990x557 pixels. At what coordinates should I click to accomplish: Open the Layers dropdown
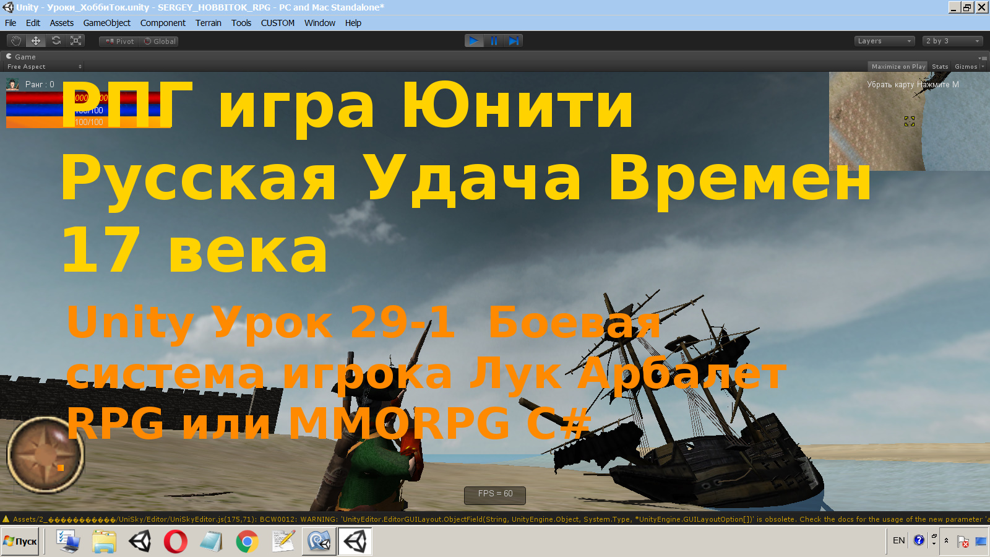click(x=884, y=41)
